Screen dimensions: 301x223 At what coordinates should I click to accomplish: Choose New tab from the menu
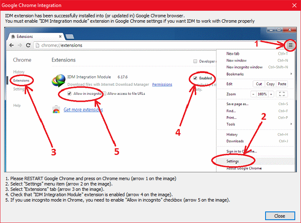click(x=255, y=54)
